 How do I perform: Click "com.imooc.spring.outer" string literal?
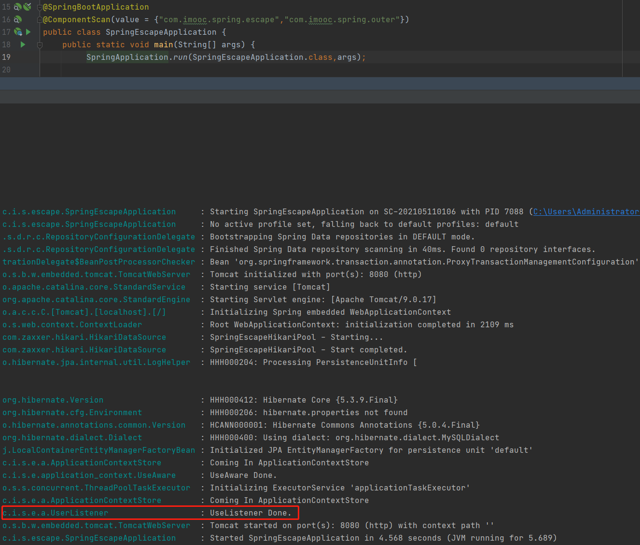[x=342, y=19]
